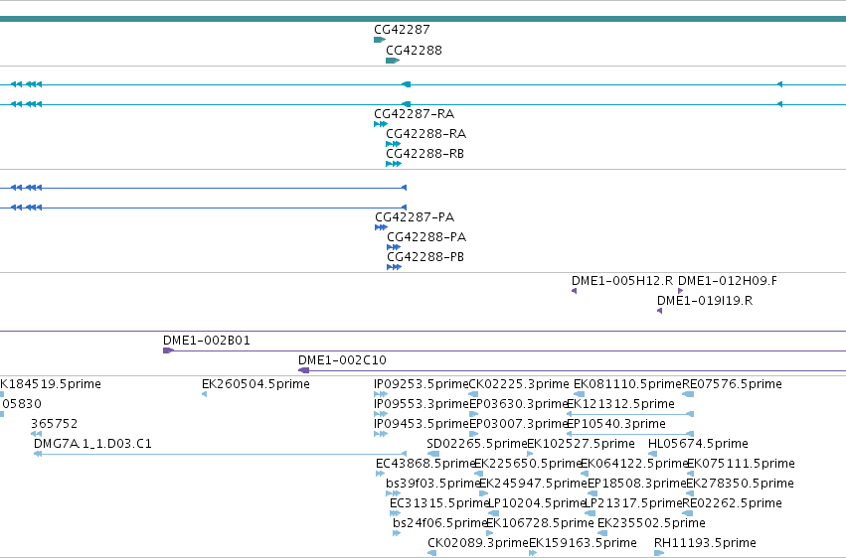
Task: Select EST EK121312.5prime label
Action: (620, 404)
